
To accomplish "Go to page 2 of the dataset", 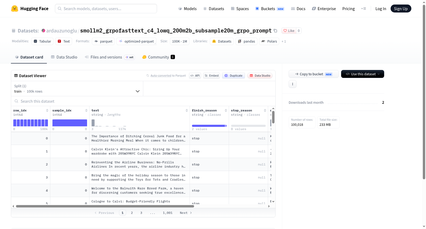I will 132,213.
